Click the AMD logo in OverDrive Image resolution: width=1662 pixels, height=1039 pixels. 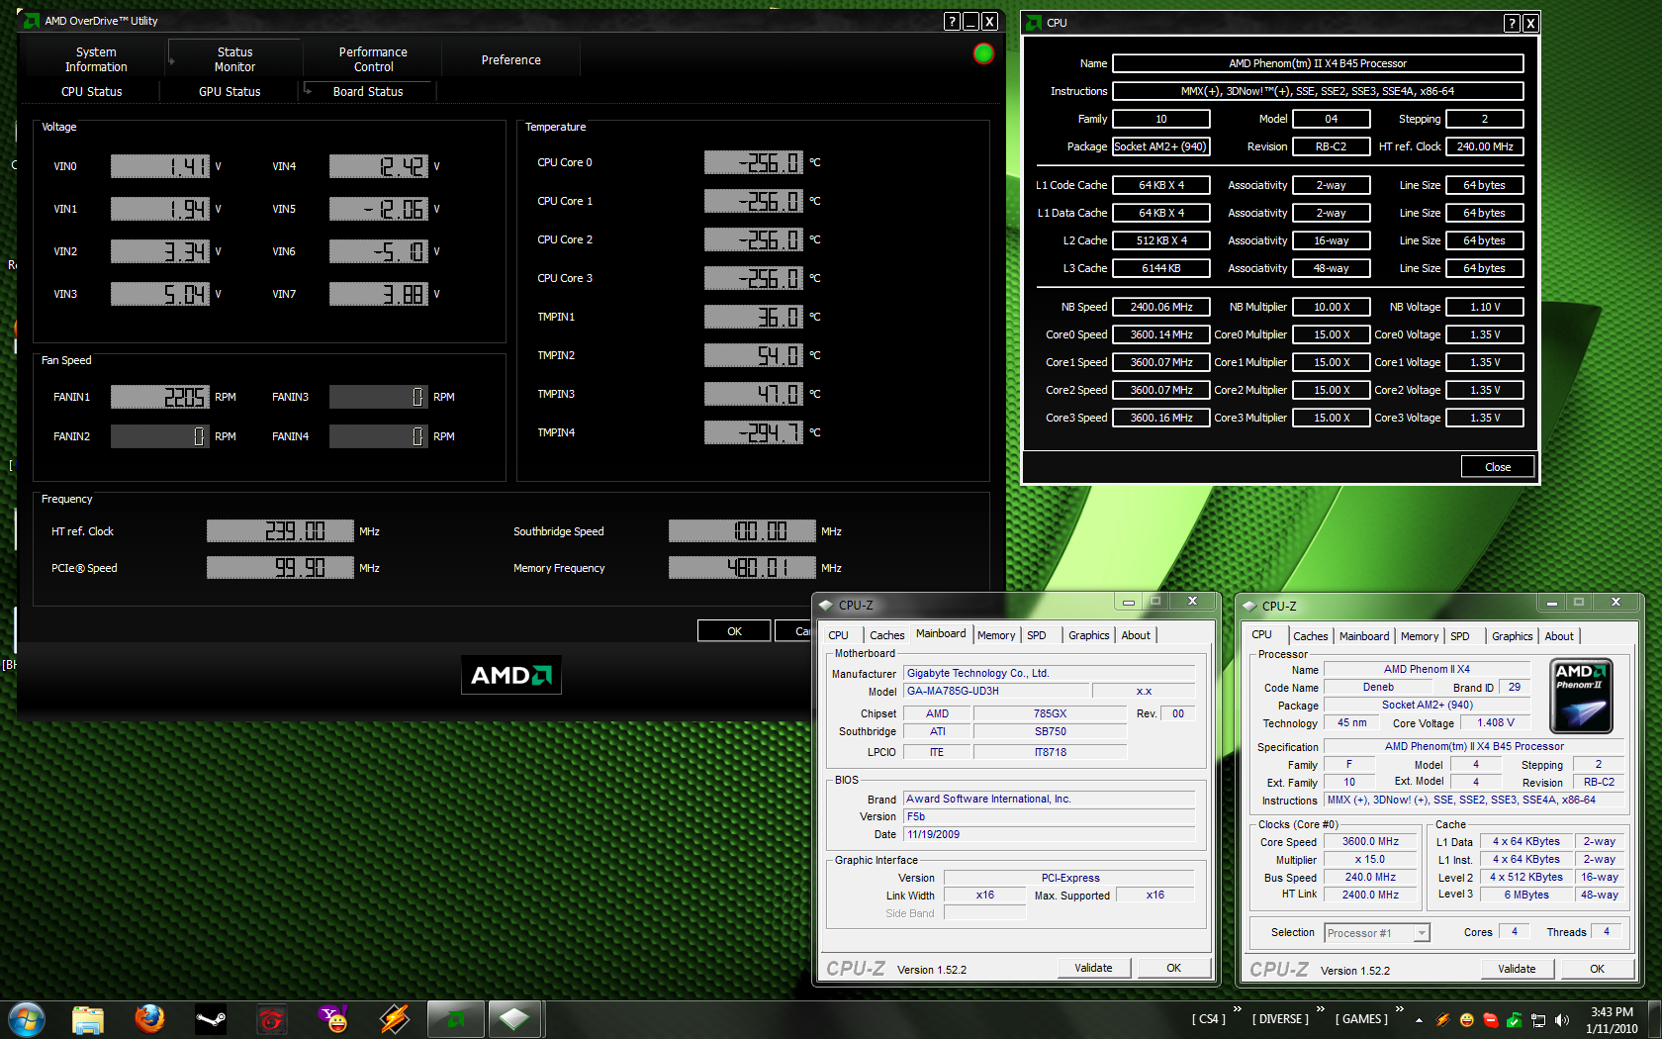511,675
